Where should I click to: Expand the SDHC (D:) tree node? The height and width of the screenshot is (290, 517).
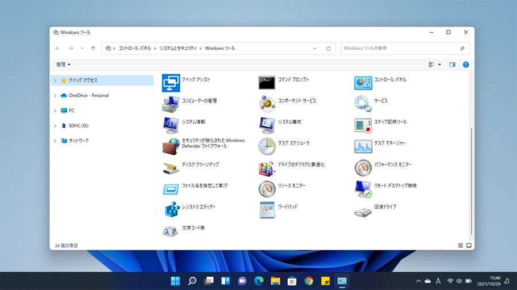pyautogui.click(x=55, y=126)
